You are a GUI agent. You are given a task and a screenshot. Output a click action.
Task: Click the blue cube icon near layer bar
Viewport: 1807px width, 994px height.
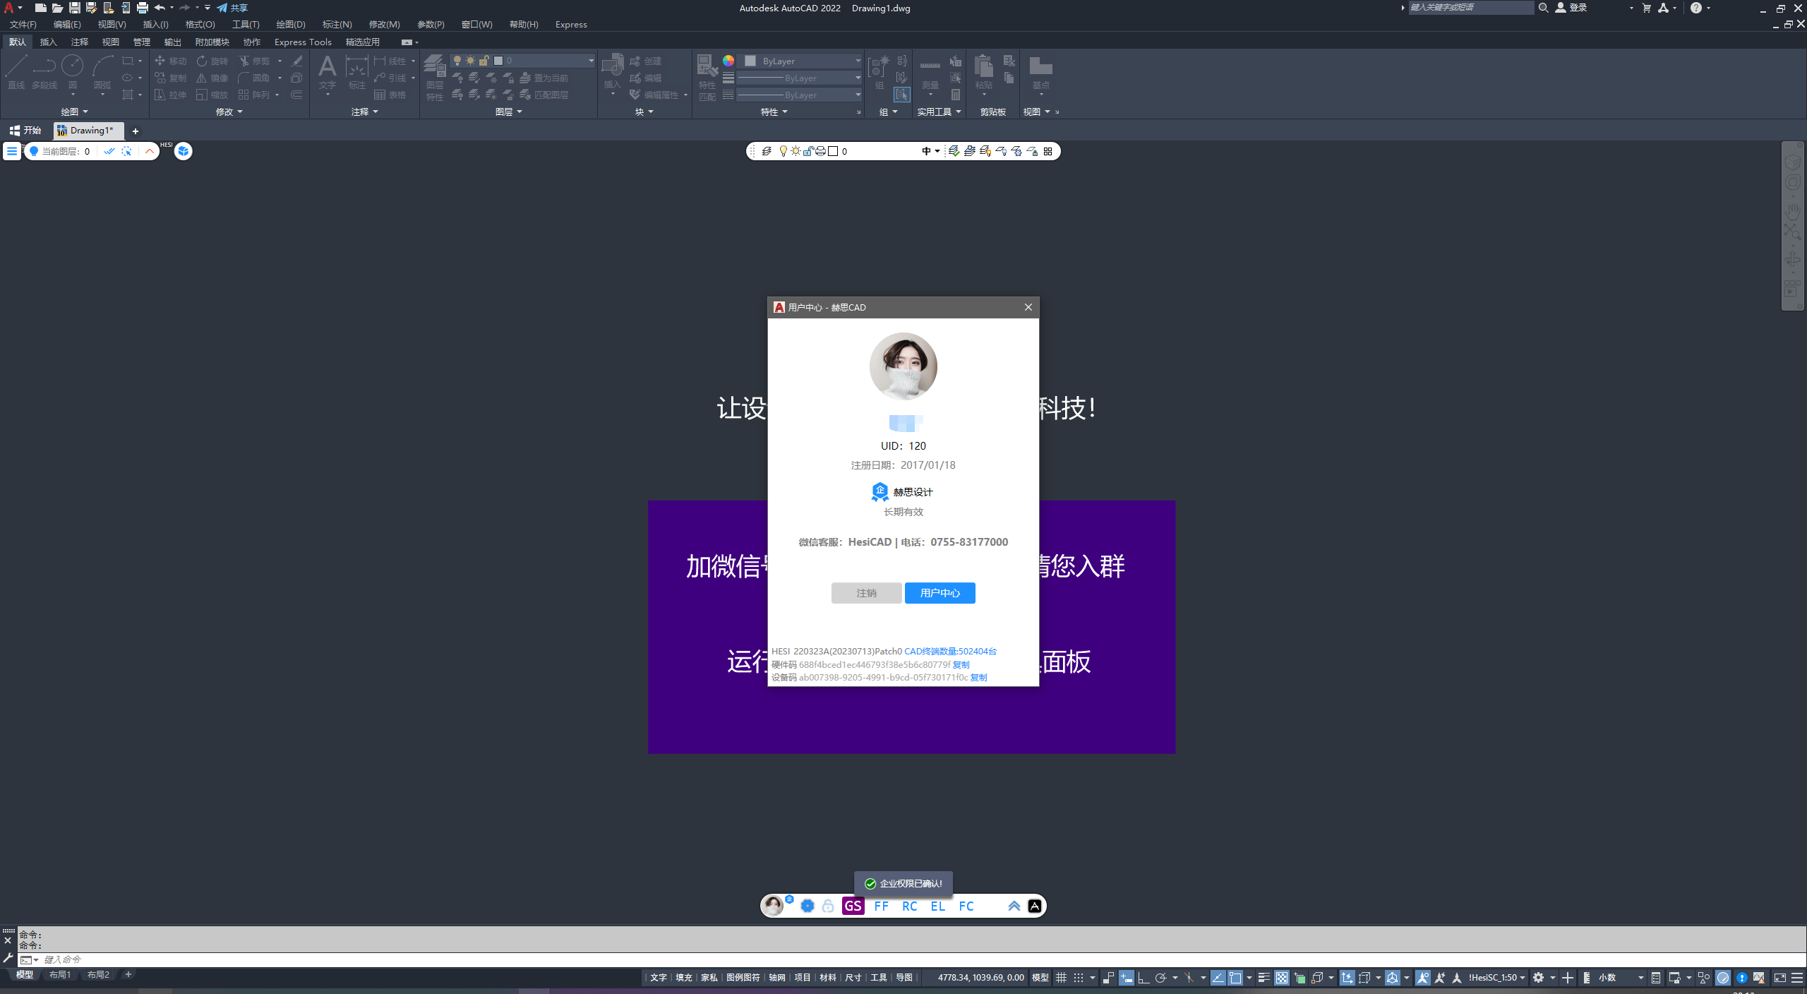pyautogui.click(x=183, y=151)
